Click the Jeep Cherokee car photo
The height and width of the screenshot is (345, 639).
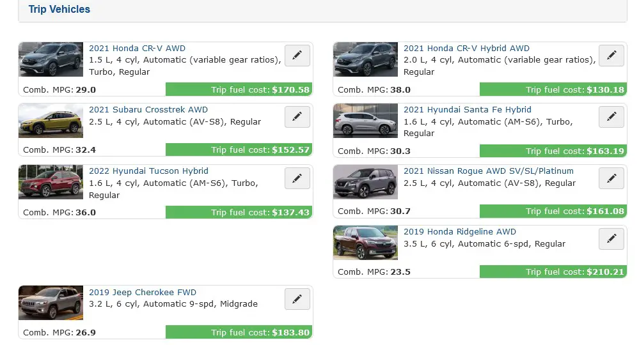51,303
